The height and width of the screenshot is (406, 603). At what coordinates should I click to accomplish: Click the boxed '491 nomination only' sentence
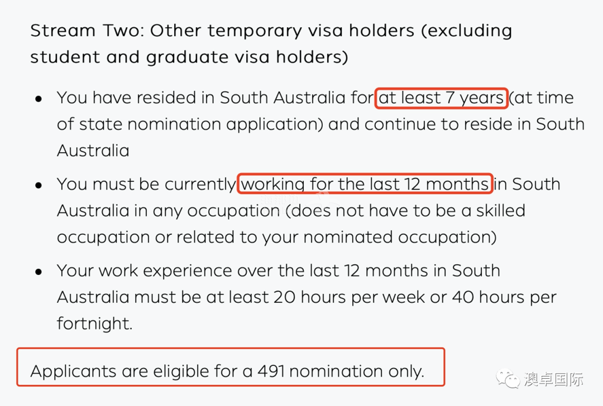[231, 367]
